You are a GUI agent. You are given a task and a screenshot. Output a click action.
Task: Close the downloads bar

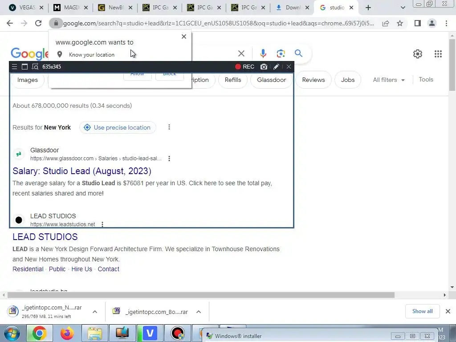pos(448,311)
